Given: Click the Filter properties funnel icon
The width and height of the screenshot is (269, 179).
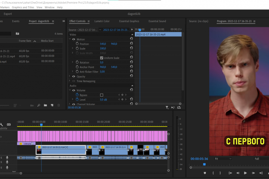Looking at the screenshot, I should (167, 107).
